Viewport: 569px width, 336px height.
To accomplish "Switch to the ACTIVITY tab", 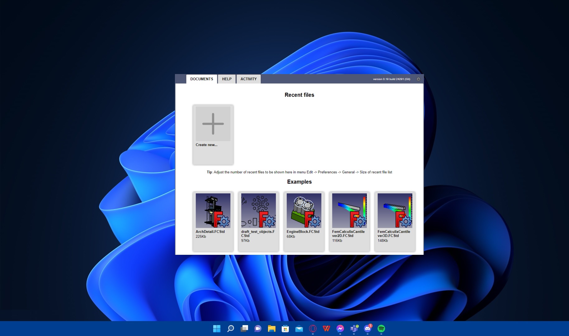I will [x=248, y=79].
